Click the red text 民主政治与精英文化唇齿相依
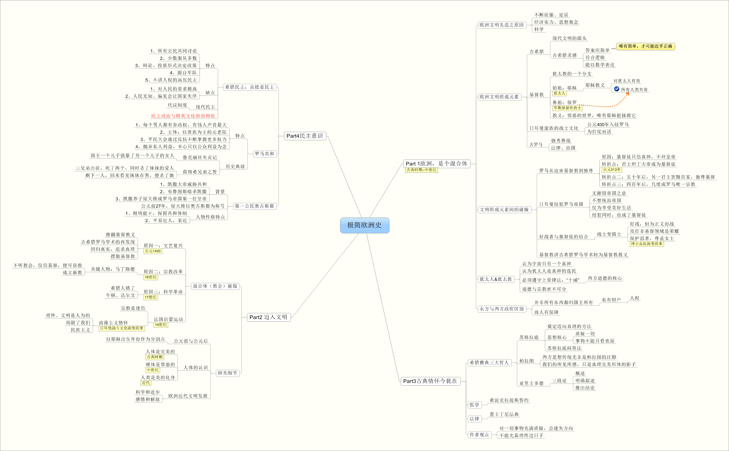The image size is (729, 451). 183,116
